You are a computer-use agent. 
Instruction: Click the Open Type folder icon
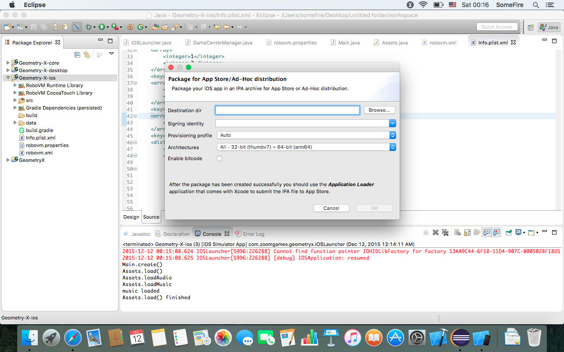156,27
